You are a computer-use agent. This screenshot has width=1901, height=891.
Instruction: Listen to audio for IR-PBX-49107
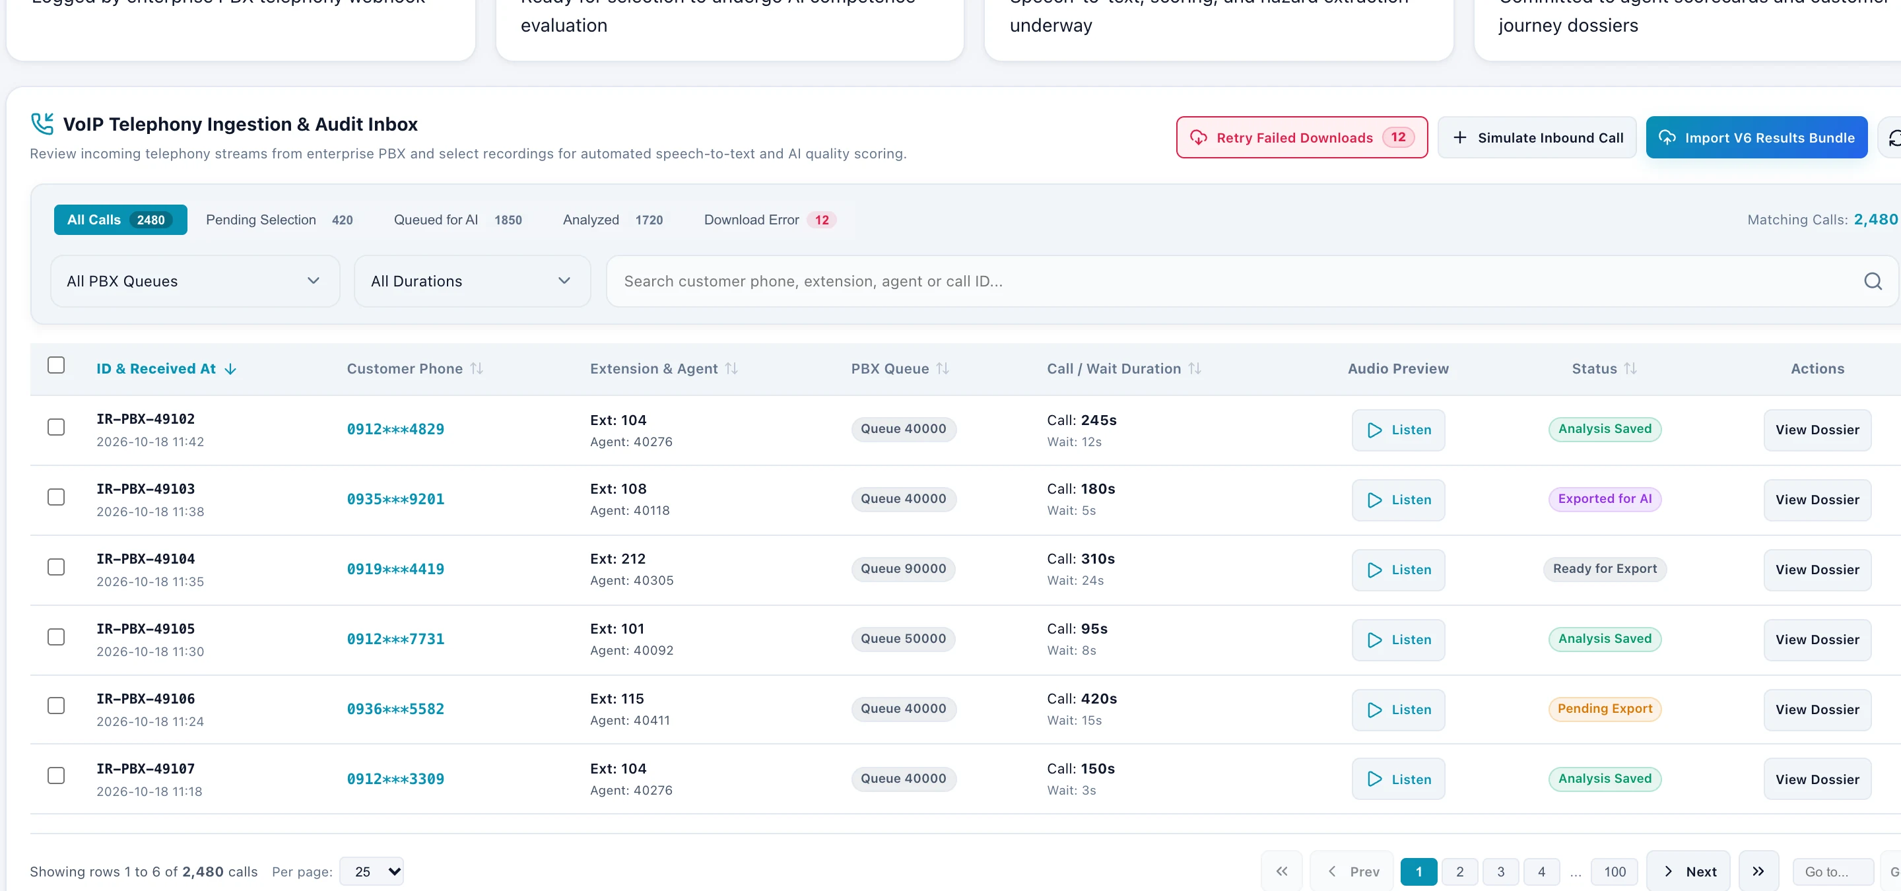click(1399, 779)
